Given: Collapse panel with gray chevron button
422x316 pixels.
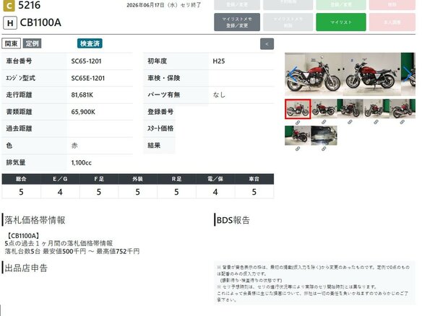Looking at the screenshot, I should [267, 44].
